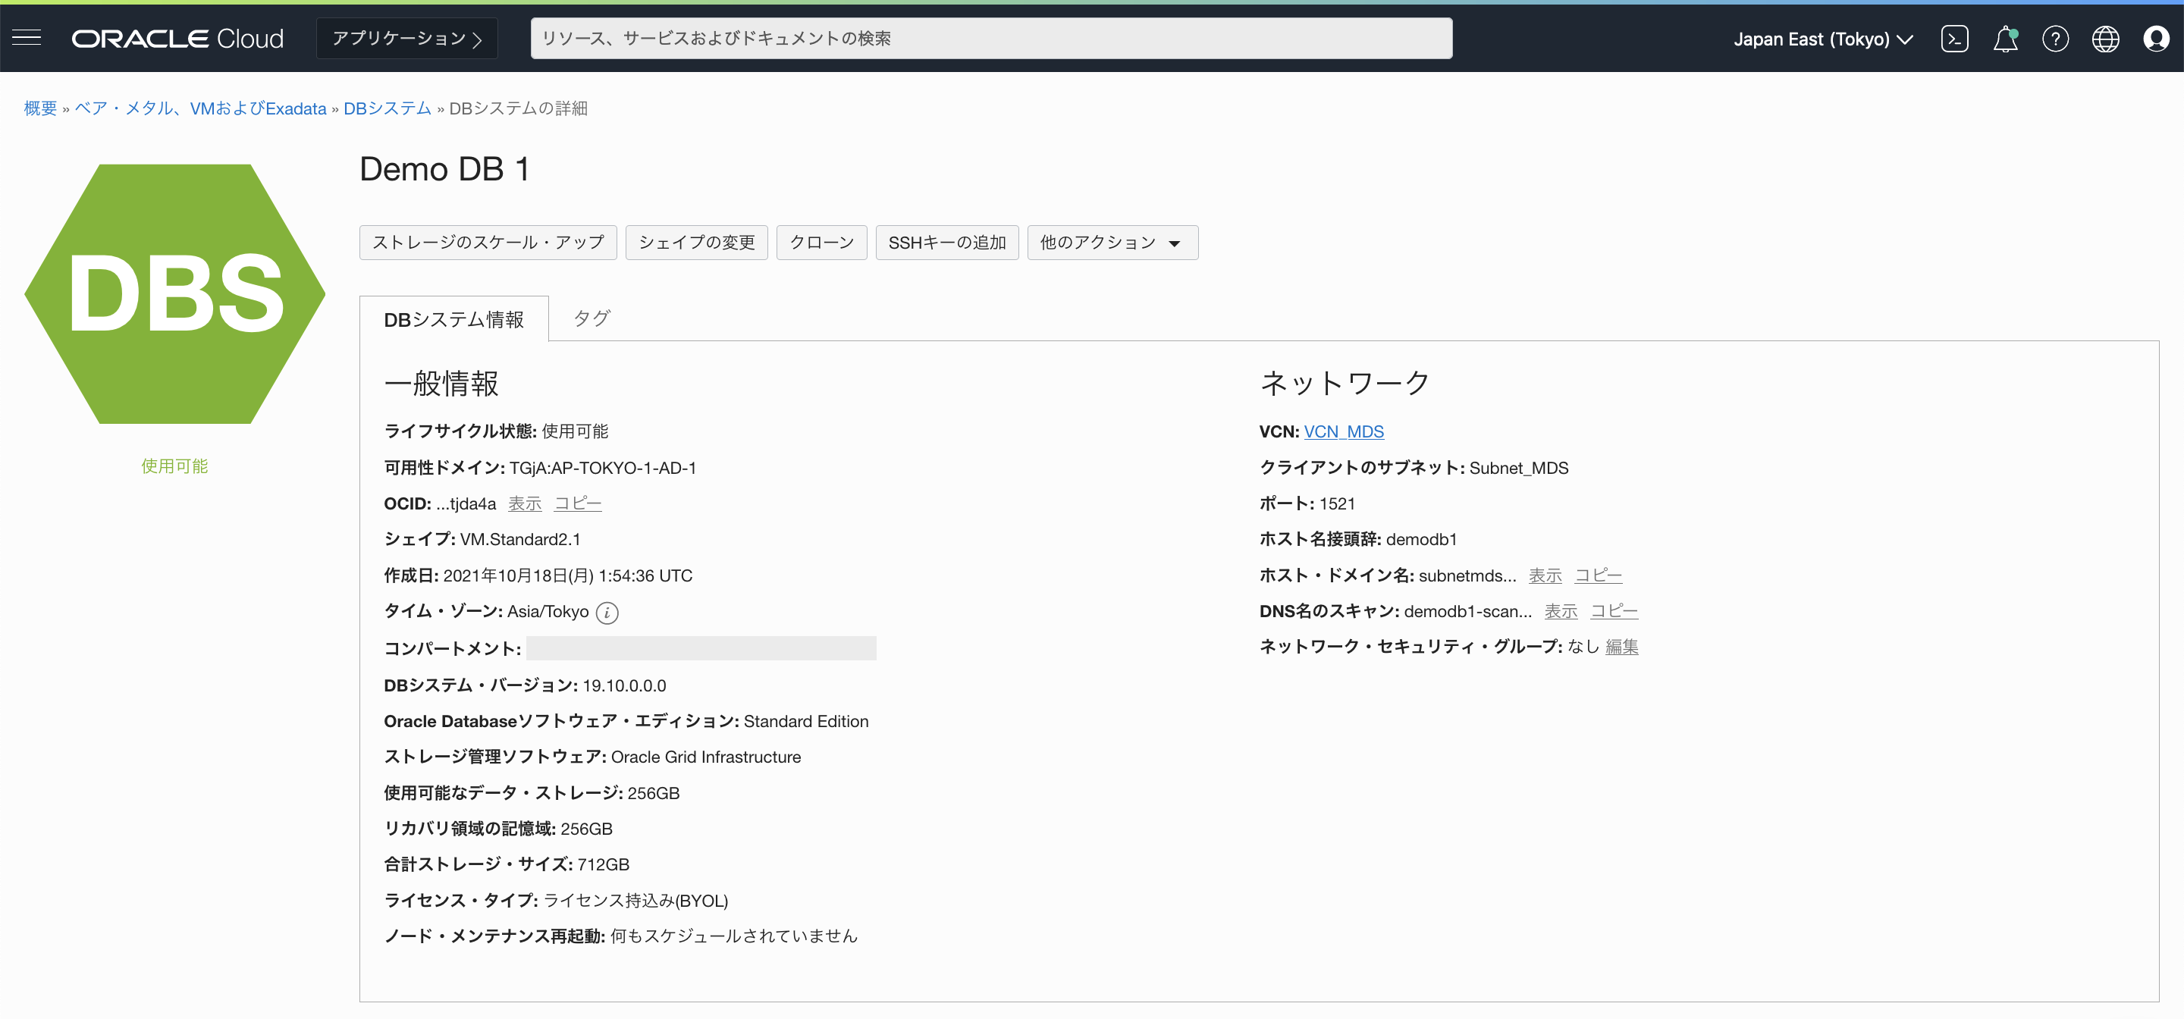The width and height of the screenshot is (2184, 1019).
Task: Open the navigation hamburger menu
Action: point(27,37)
